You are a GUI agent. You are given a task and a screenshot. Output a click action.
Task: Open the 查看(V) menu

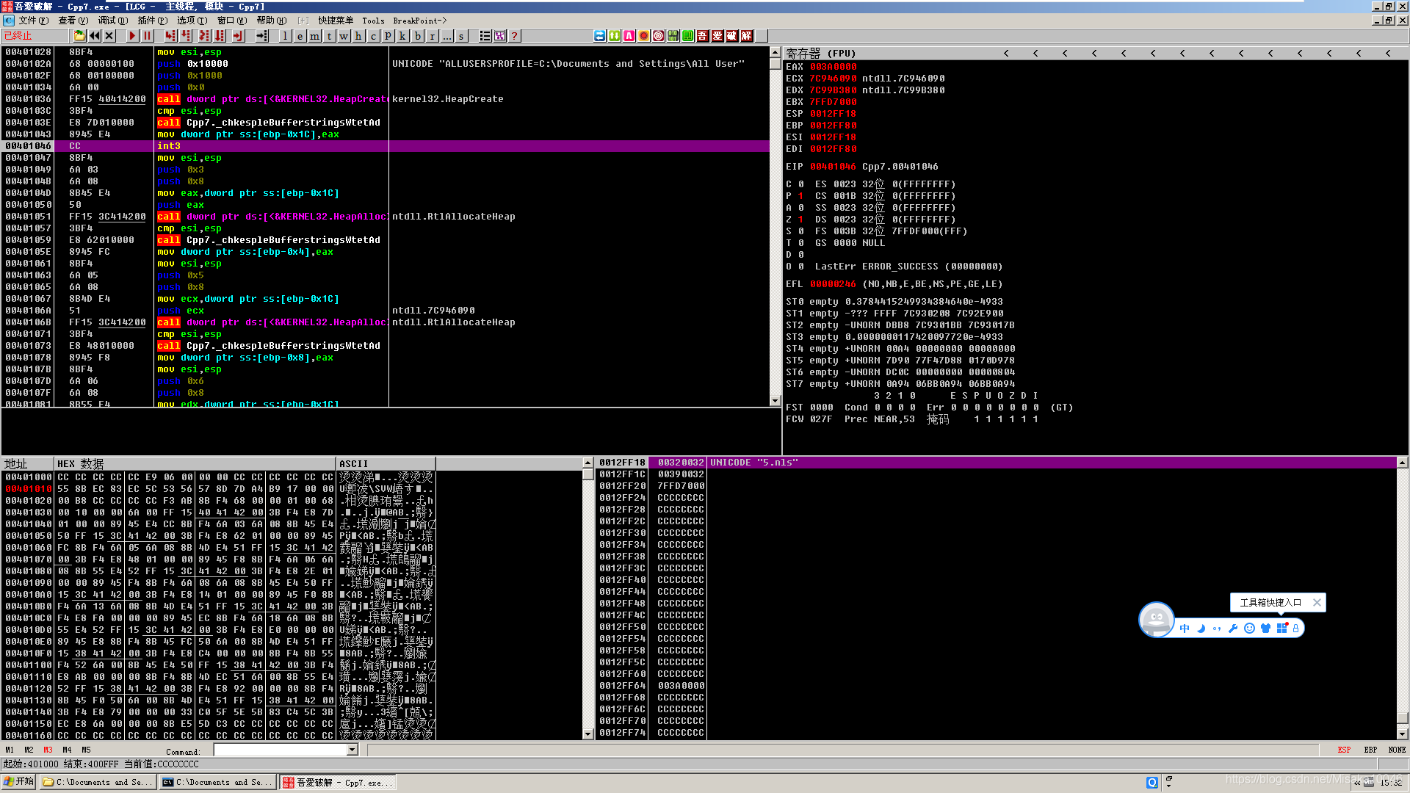(x=73, y=21)
